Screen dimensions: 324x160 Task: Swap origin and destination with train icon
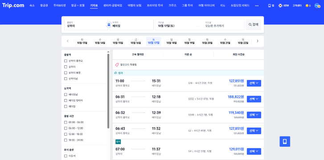[109, 25]
